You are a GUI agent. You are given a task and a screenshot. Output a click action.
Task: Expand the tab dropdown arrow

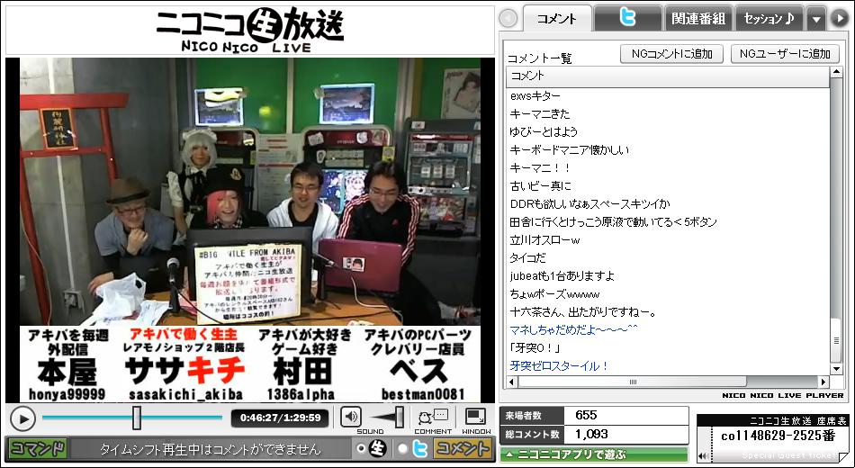coord(815,19)
